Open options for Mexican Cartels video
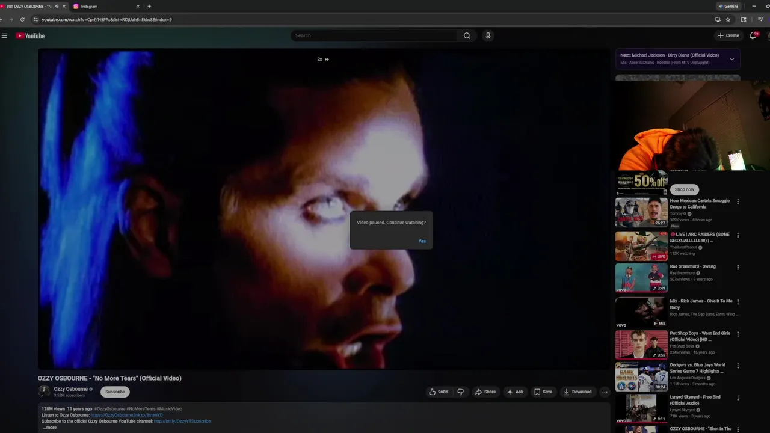770x433 pixels. coord(738,201)
